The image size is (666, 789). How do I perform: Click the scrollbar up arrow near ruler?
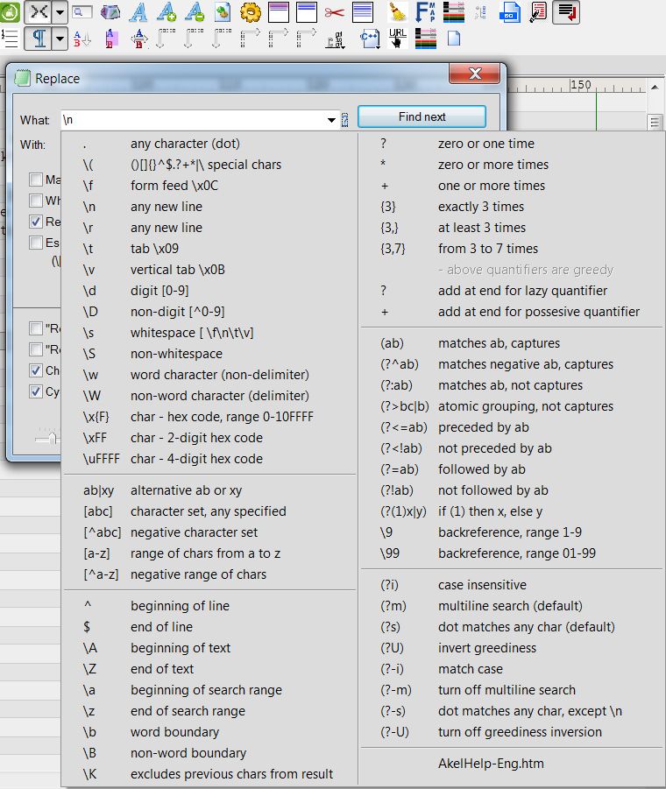click(x=655, y=87)
